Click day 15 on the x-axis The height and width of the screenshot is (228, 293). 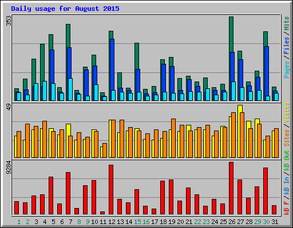click(x=137, y=222)
